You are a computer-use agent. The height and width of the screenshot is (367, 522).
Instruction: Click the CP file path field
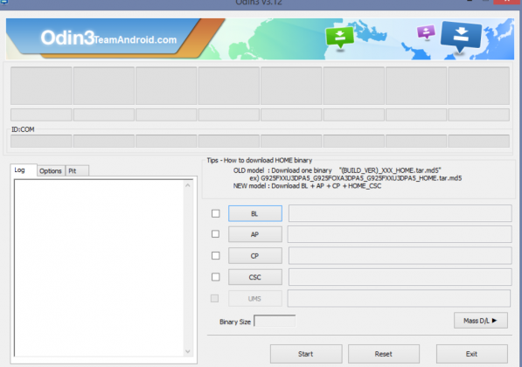[400, 255]
